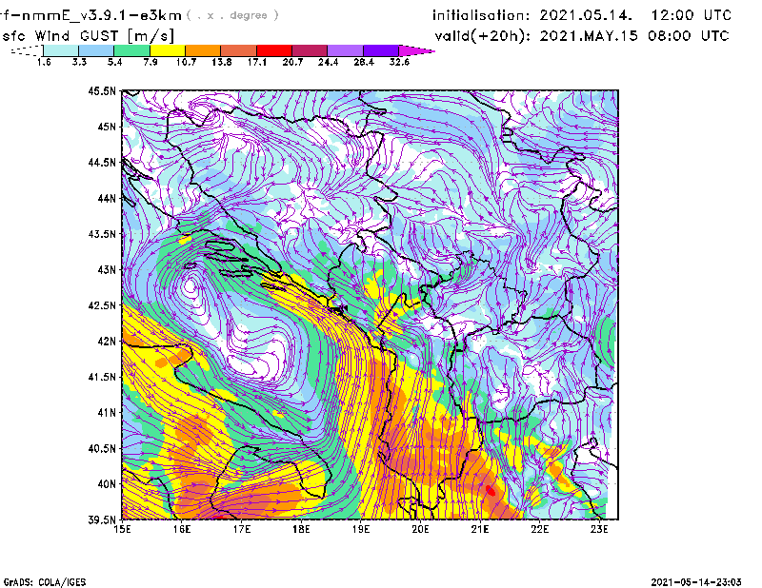Click the model name 'nmmE_v3.9.1-e3km' text

pos(101,15)
